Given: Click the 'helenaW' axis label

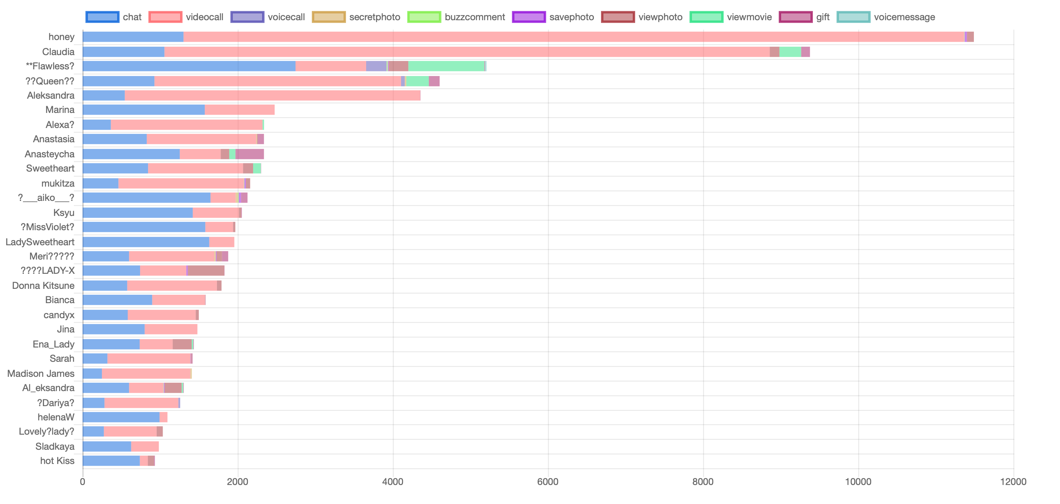Looking at the screenshot, I should (56, 417).
